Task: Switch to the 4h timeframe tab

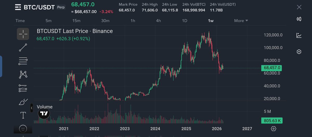Action: [158, 21]
